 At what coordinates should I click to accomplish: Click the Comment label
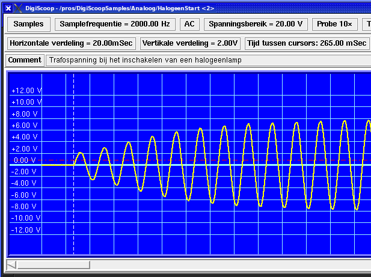click(25, 60)
